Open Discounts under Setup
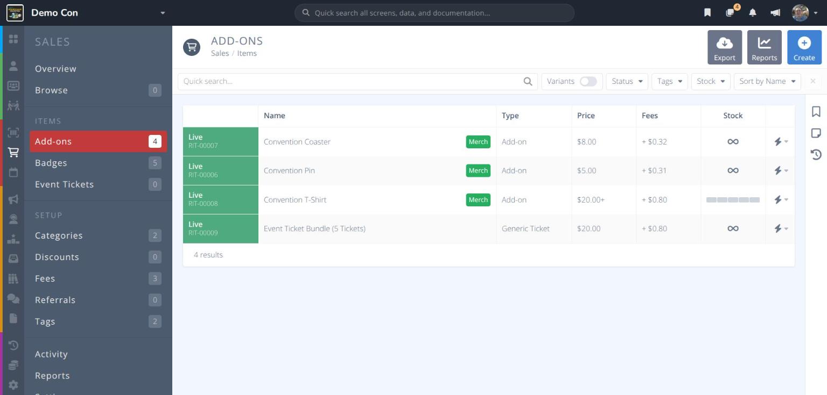 point(98,257)
